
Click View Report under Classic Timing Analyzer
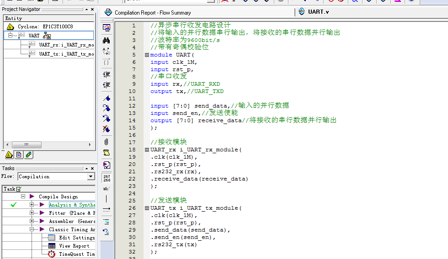click(x=74, y=246)
